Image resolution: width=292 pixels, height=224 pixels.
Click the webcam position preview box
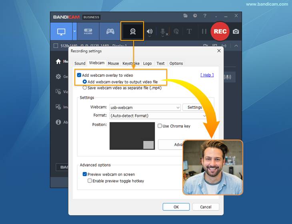point(132,136)
